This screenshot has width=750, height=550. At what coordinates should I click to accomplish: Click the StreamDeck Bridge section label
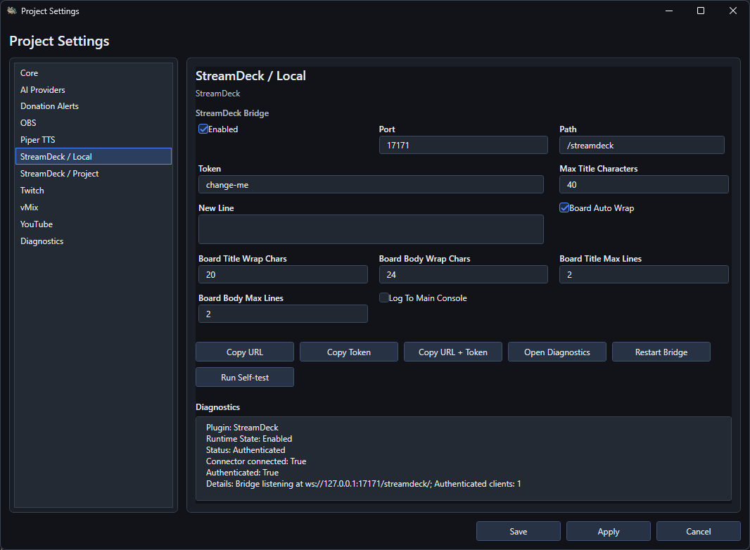coord(232,113)
